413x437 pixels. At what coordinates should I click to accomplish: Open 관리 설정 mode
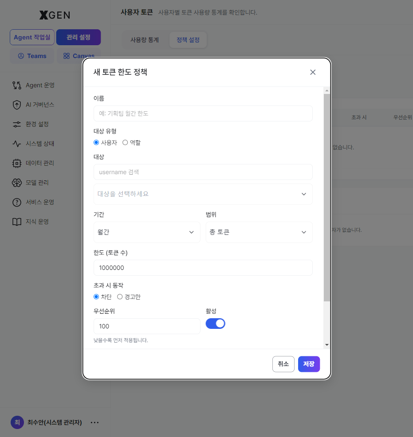pyautogui.click(x=79, y=37)
